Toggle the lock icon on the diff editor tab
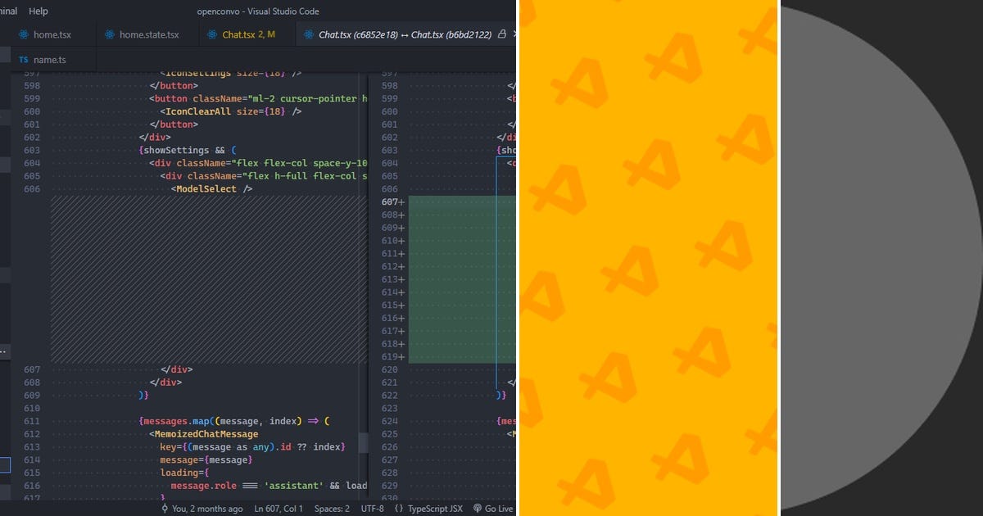 coord(501,34)
